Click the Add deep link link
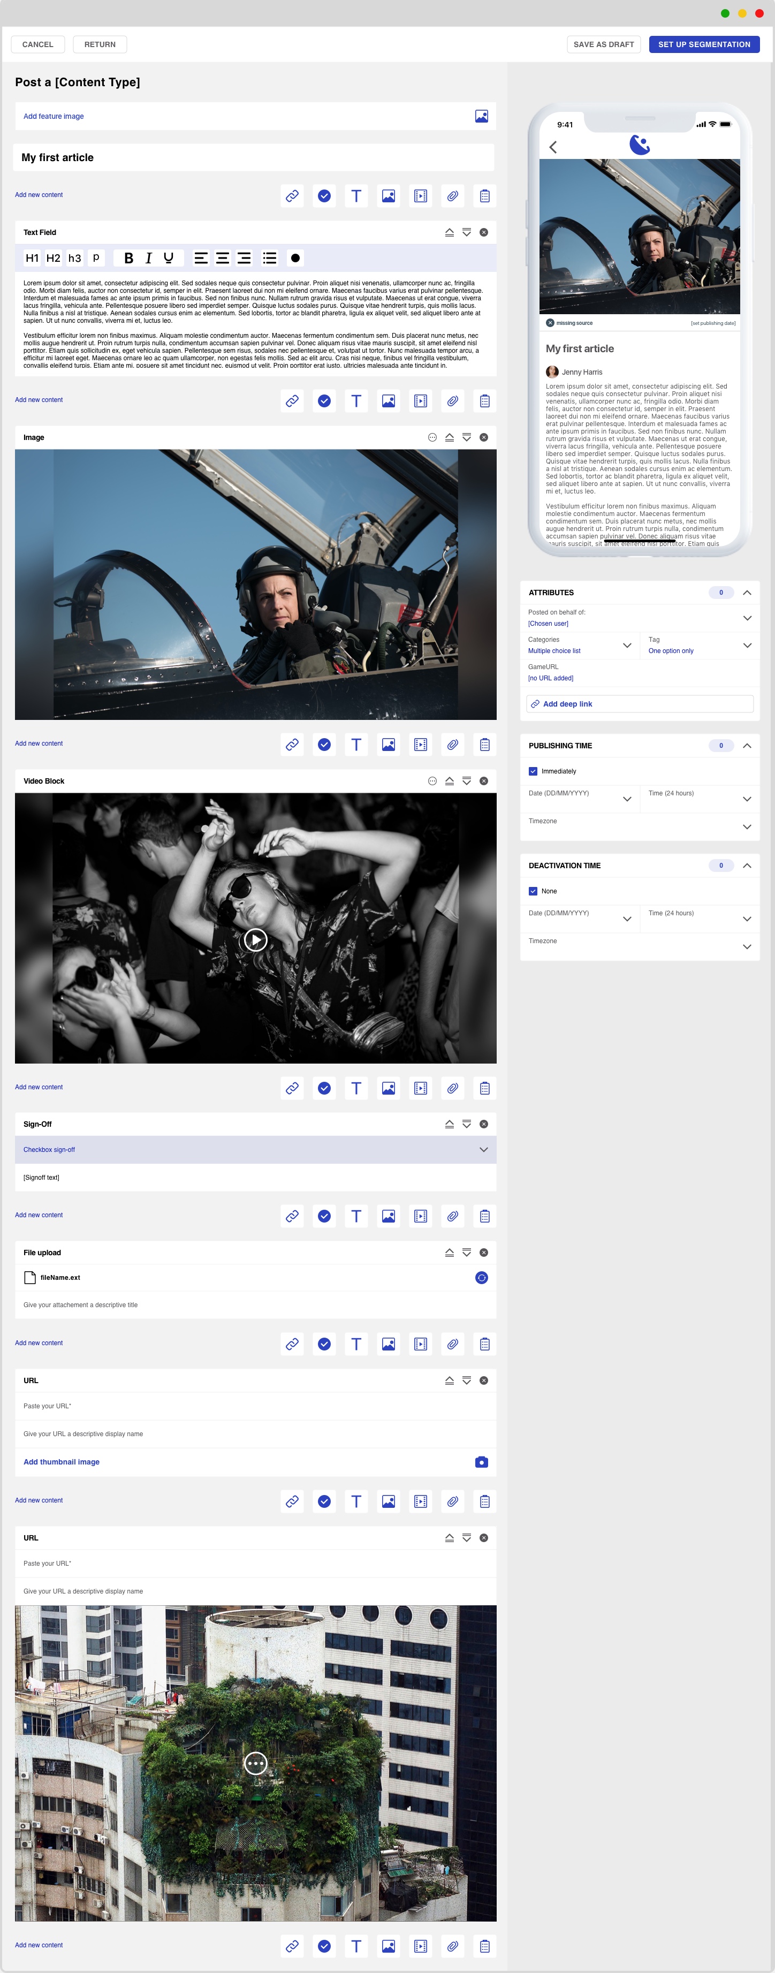 pos(567,704)
